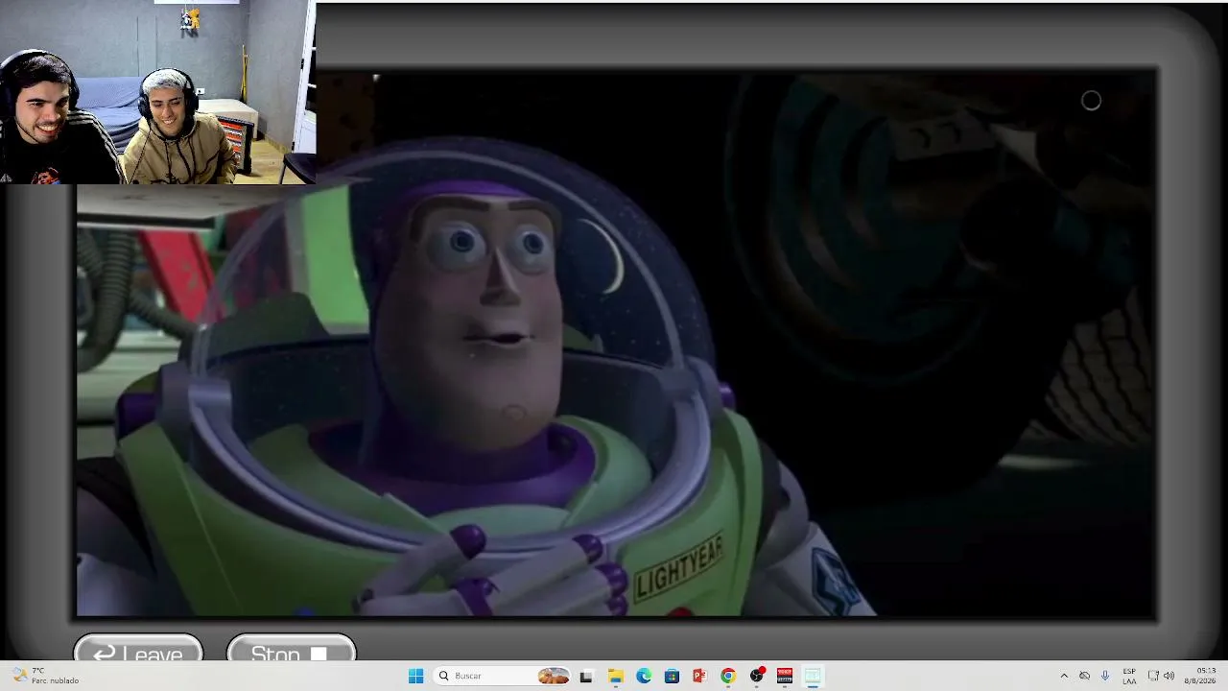
Task: Switch to Google Chrome on the taskbar
Action: tap(728, 676)
